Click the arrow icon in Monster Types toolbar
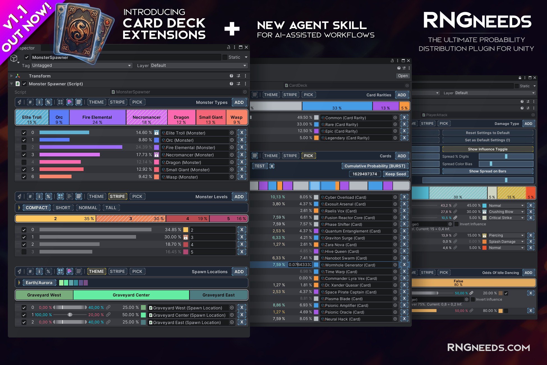This screenshot has width=547, height=365. point(20,102)
